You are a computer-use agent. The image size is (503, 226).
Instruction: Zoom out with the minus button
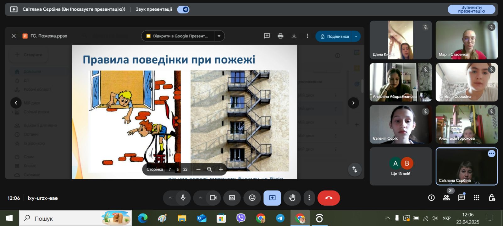(x=198, y=169)
